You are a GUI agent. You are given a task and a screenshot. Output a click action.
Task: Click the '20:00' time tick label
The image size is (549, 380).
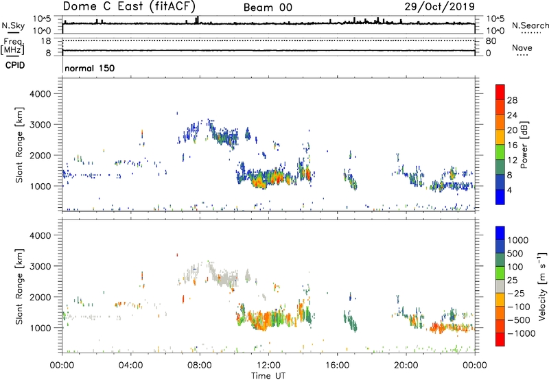tap(406, 366)
